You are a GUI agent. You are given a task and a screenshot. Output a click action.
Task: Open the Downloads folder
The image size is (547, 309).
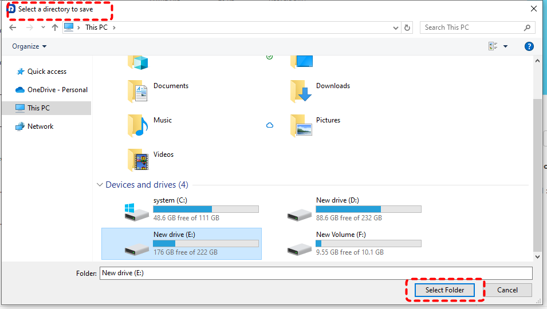click(320, 91)
